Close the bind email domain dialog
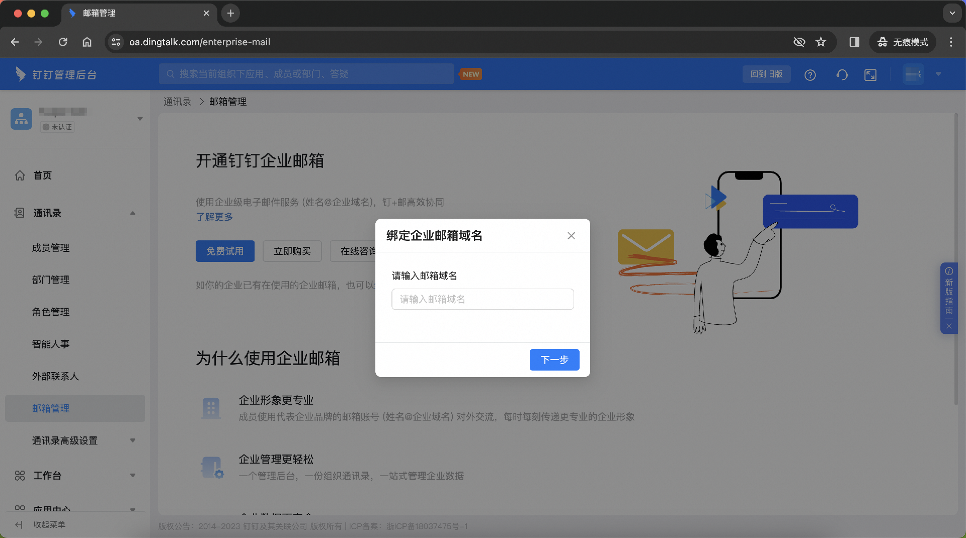This screenshot has height=538, width=966. [x=571, y=235]
